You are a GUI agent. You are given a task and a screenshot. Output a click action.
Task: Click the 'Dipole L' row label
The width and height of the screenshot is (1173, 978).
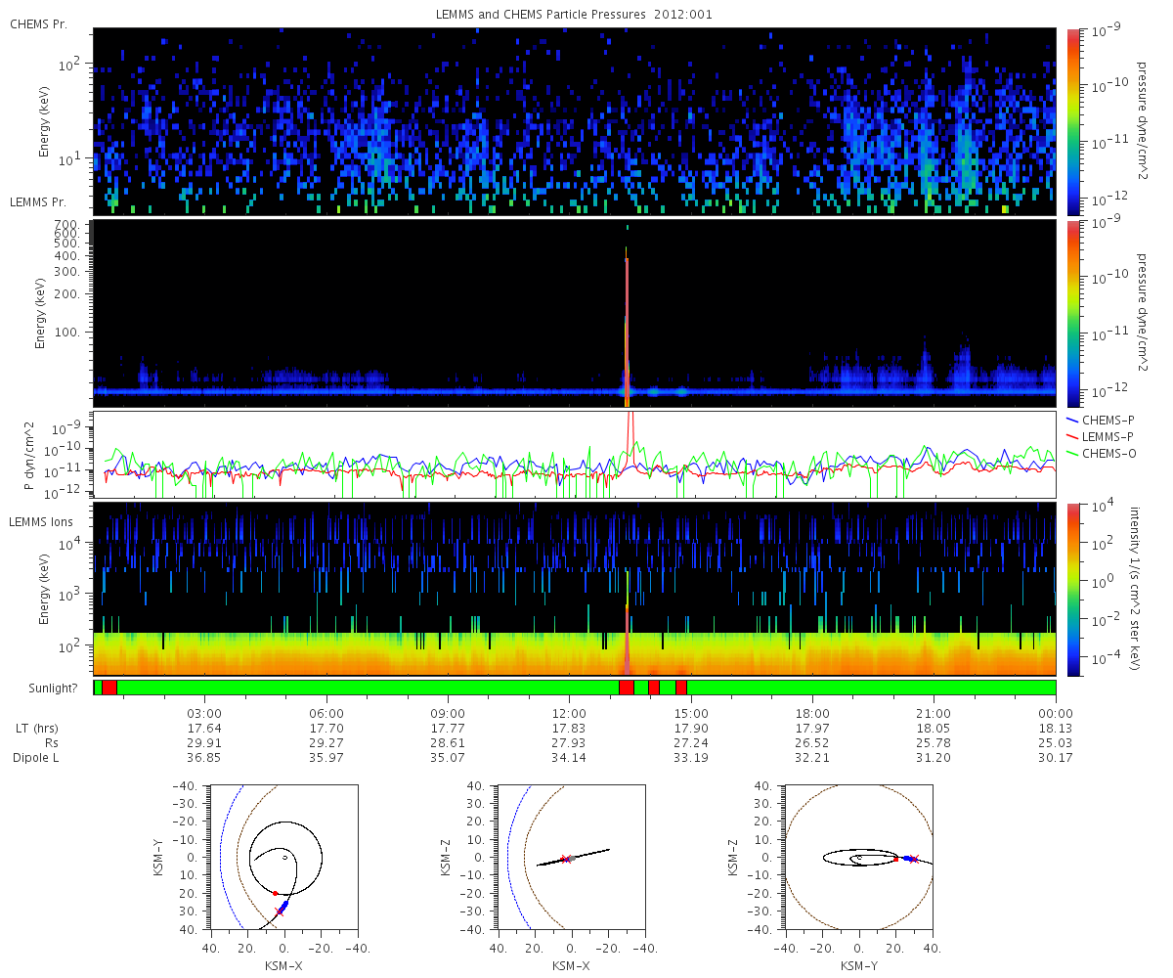[34, 757]
